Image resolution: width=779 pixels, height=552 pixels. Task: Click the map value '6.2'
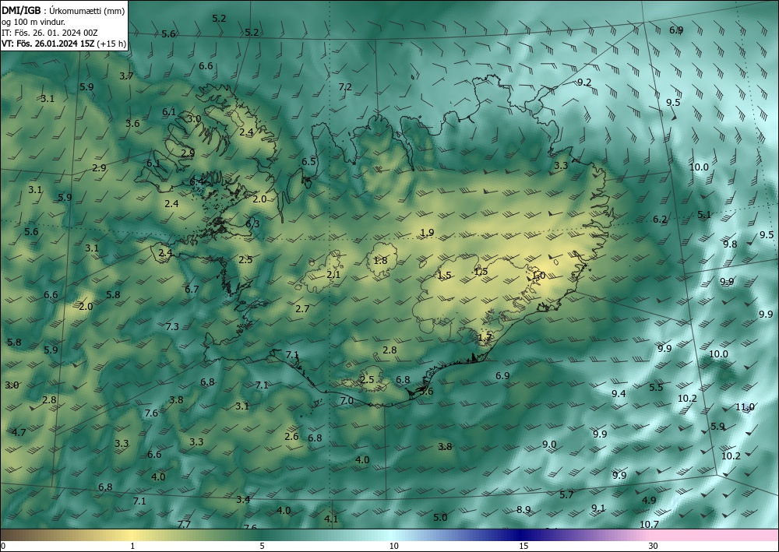(x=660, y=219)
